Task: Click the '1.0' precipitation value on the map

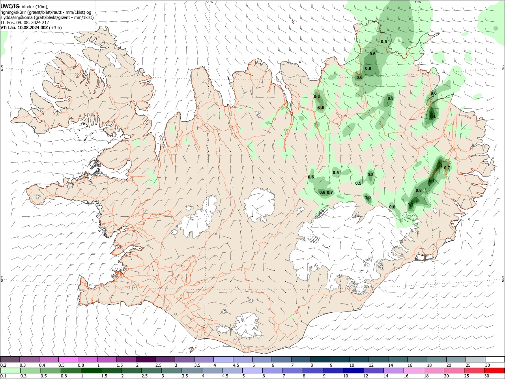Action: [x=368, y=198]
